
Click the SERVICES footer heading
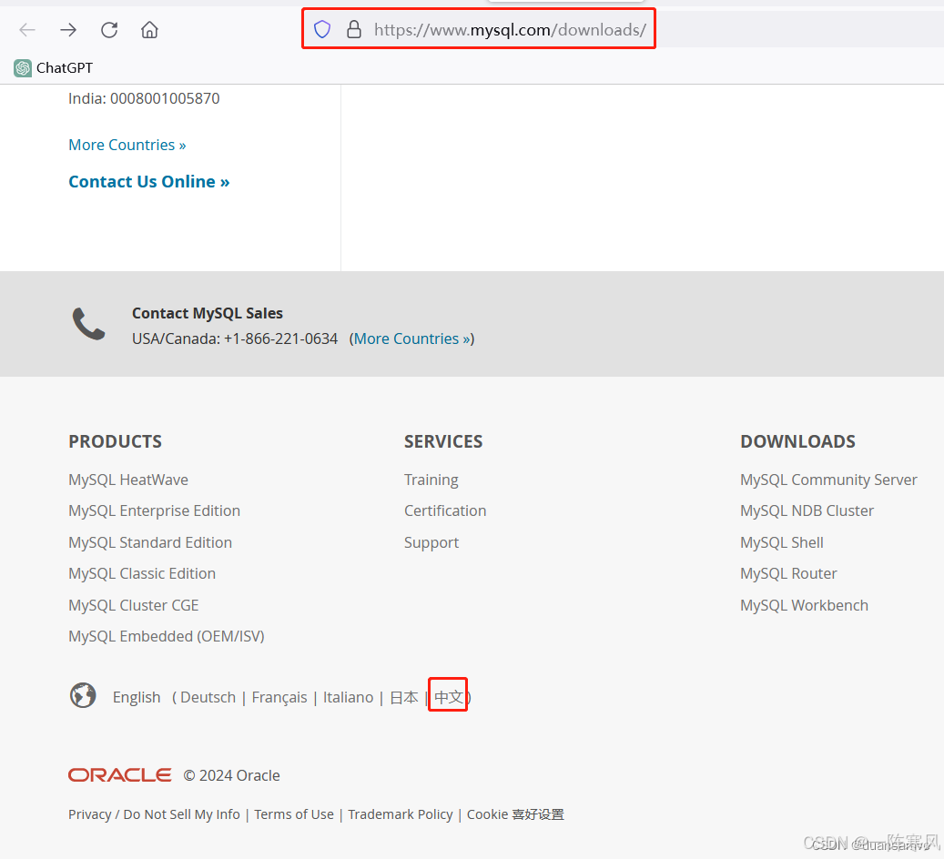pos(443,441)
